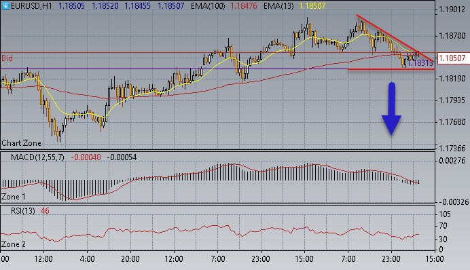Click the EMA(100) value 1.18476
Screen dimensions: 470x270
(x=244, y=5)
